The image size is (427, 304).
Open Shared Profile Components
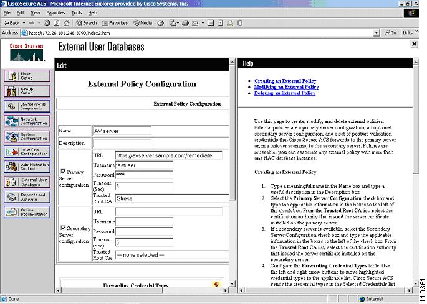[x=27, y=106]
